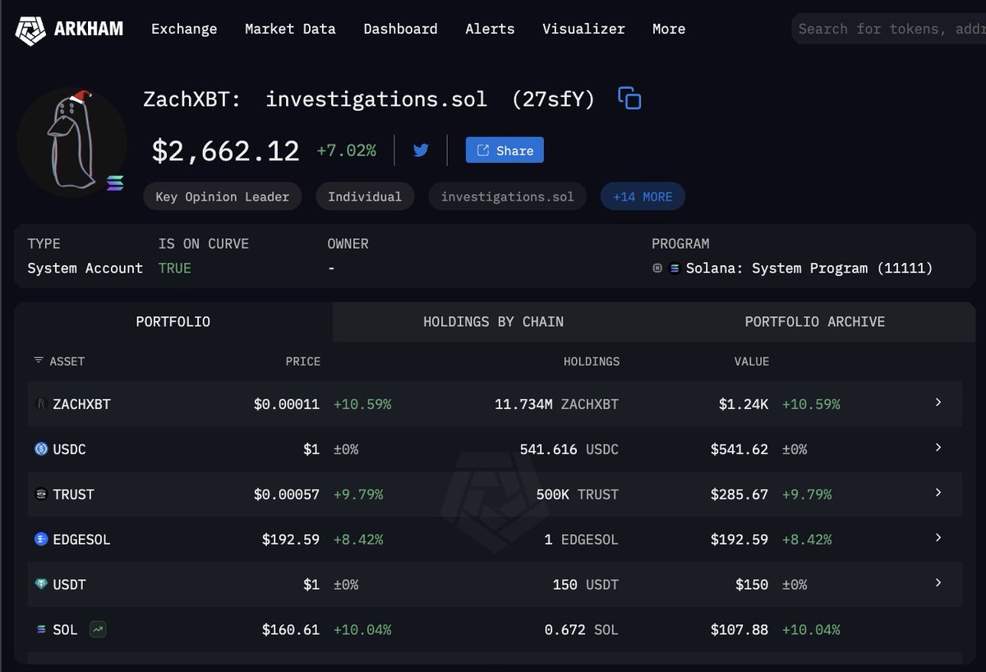Focus the Search for tokens field

888,29
